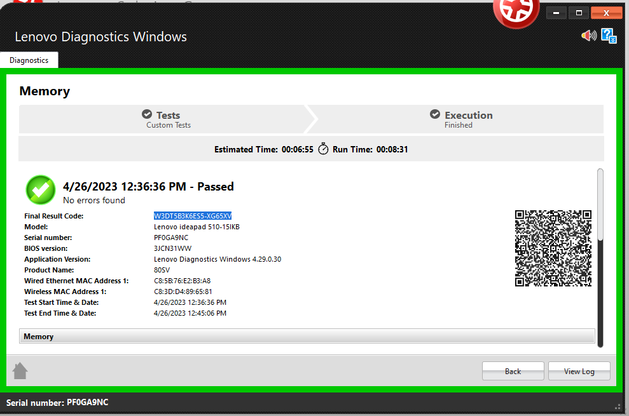Open the Diagnostics tab
629x416 pixels.
click(29, 60)
